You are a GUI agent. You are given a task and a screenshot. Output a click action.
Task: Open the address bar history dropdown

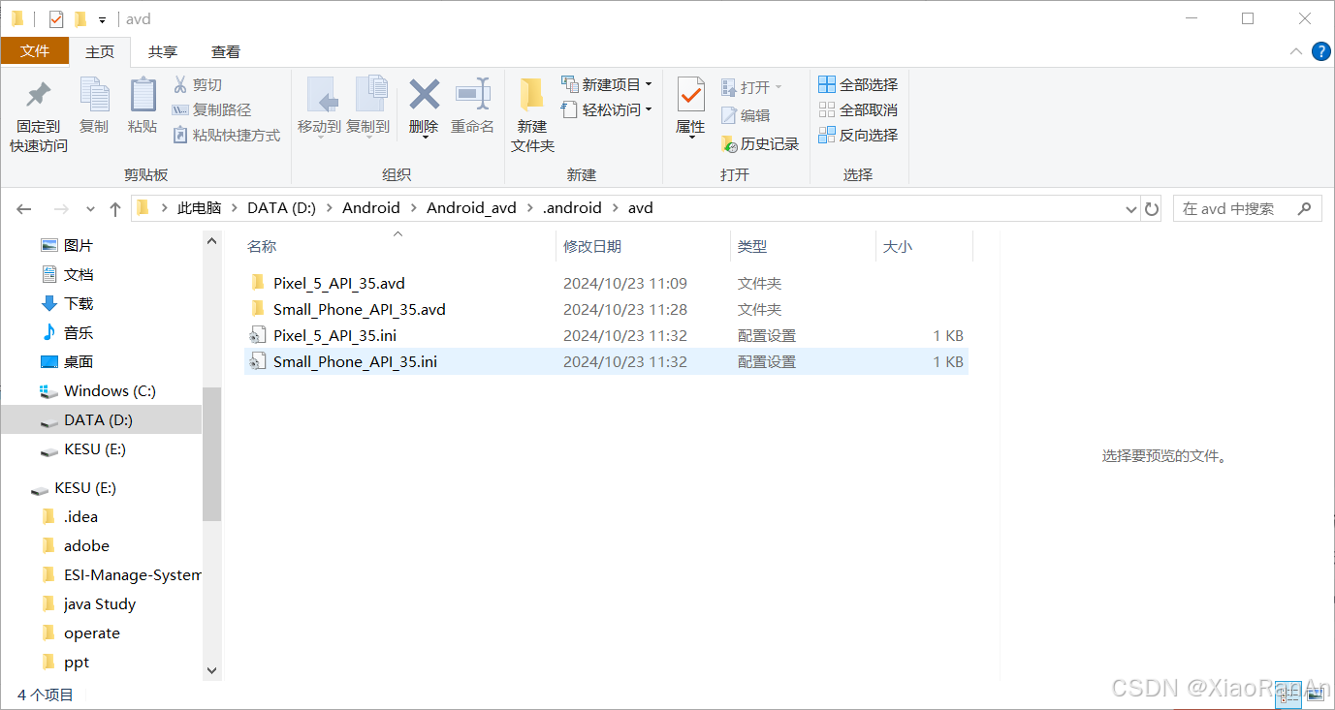[1129, 207]
